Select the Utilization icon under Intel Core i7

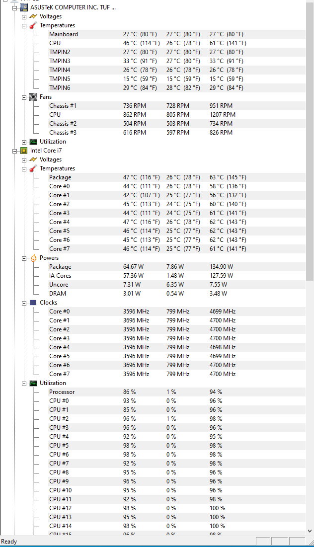33,383
